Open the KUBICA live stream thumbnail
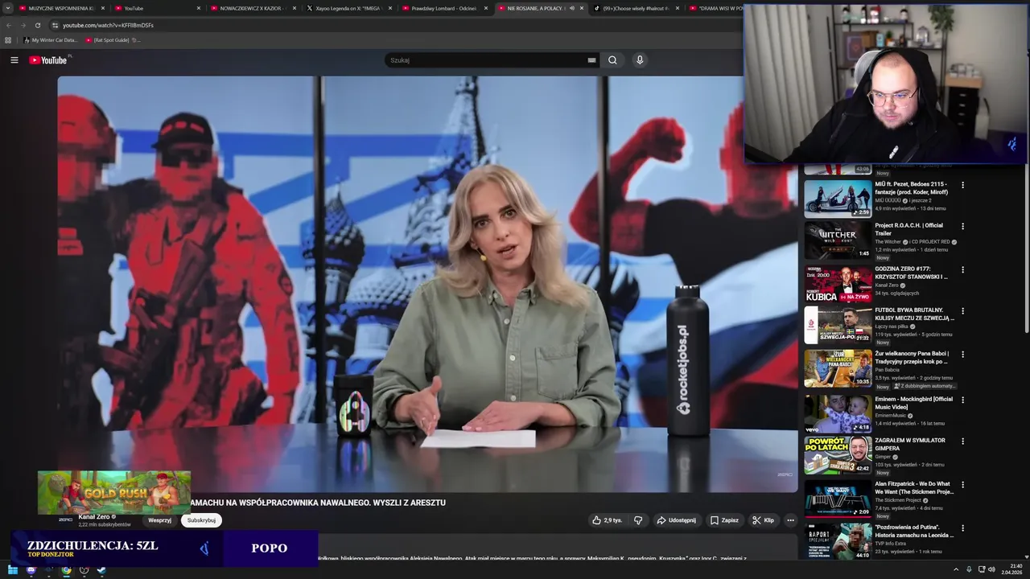 click(x=838, y=283)
